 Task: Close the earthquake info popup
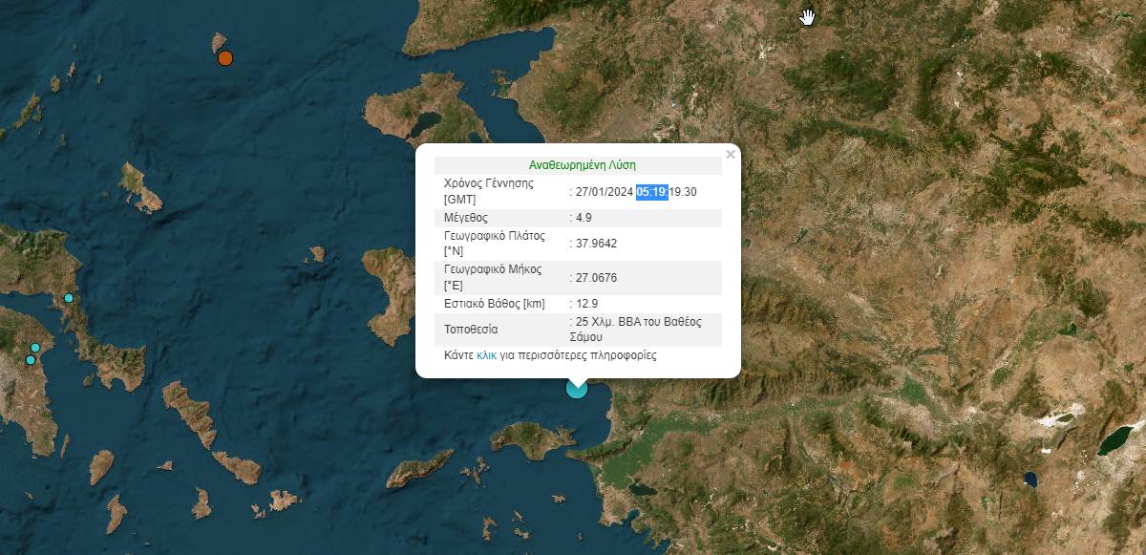click(x=731, y=154)
